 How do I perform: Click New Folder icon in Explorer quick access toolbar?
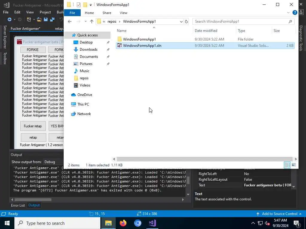tap(85, 5)
